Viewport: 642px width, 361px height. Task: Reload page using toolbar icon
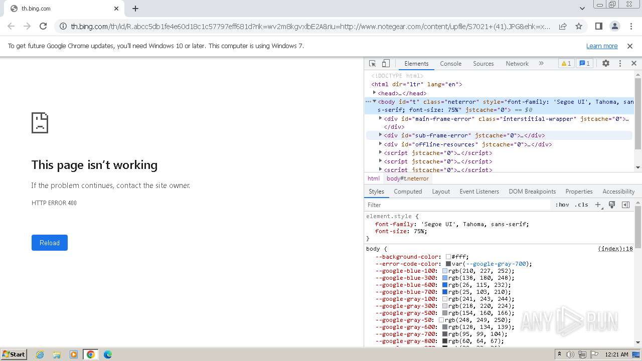pos(43,26)
